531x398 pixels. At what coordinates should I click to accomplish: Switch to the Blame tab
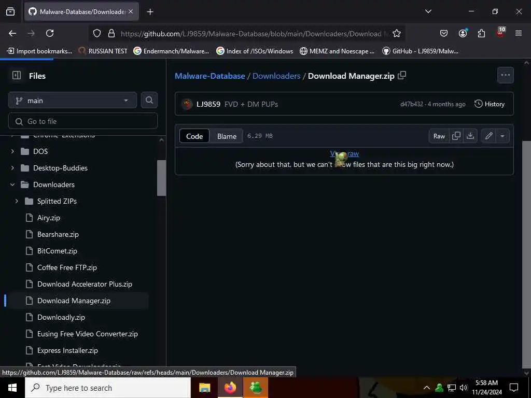coord(227,136)
